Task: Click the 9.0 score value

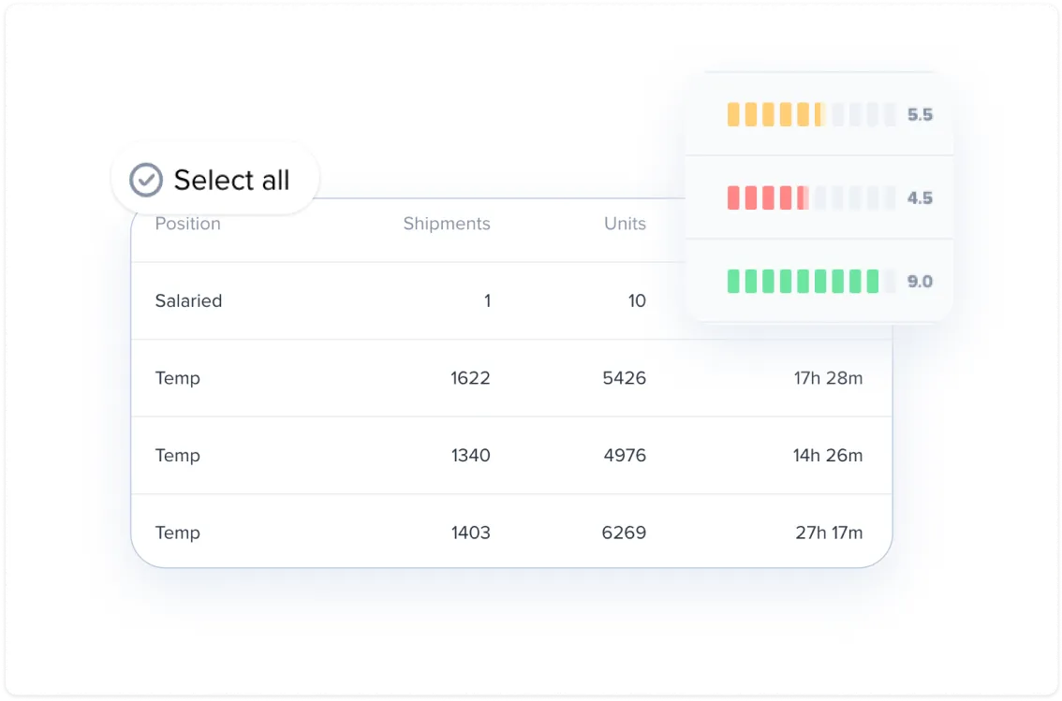Action: 920,282
